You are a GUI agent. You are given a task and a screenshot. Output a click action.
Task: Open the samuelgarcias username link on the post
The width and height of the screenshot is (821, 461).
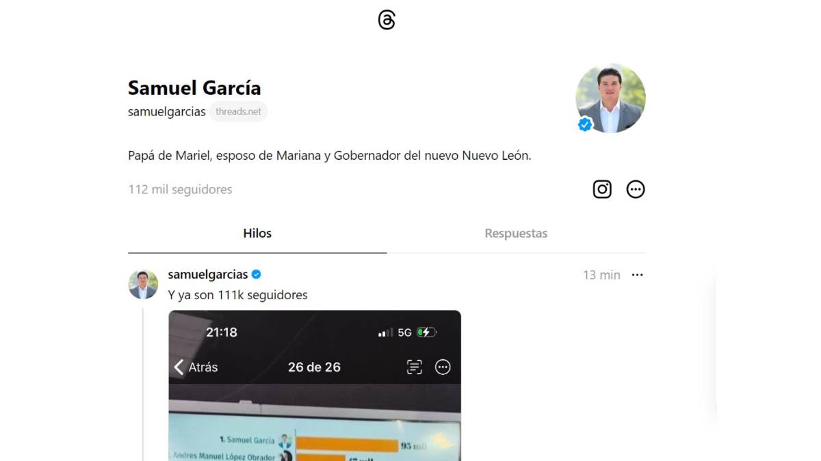tap(208, 274)
